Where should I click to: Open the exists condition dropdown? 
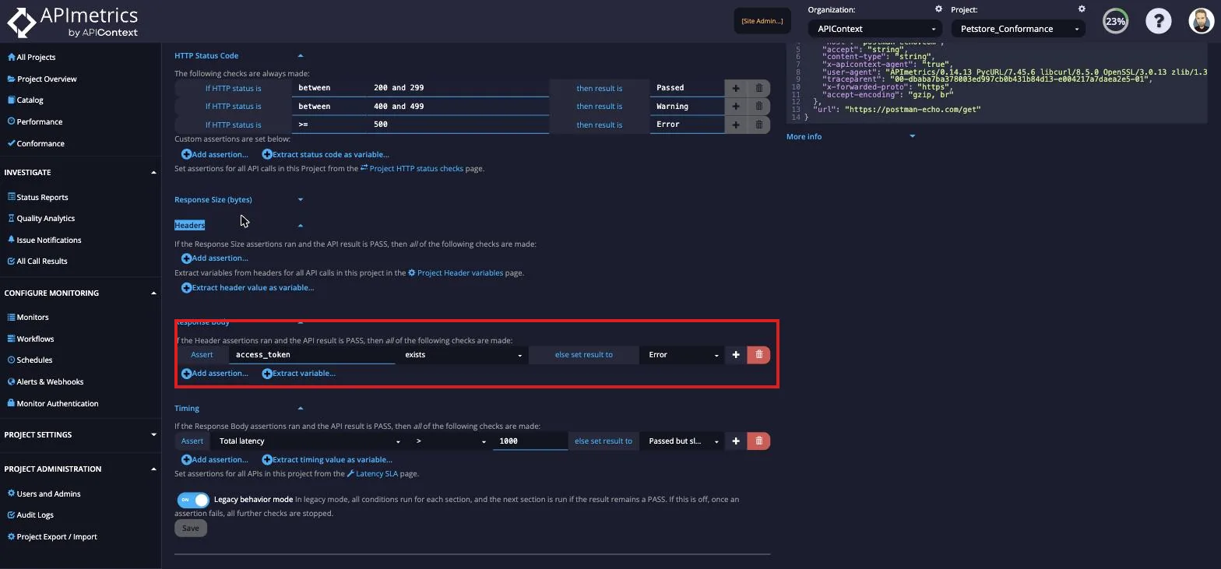tap(463, 355)
